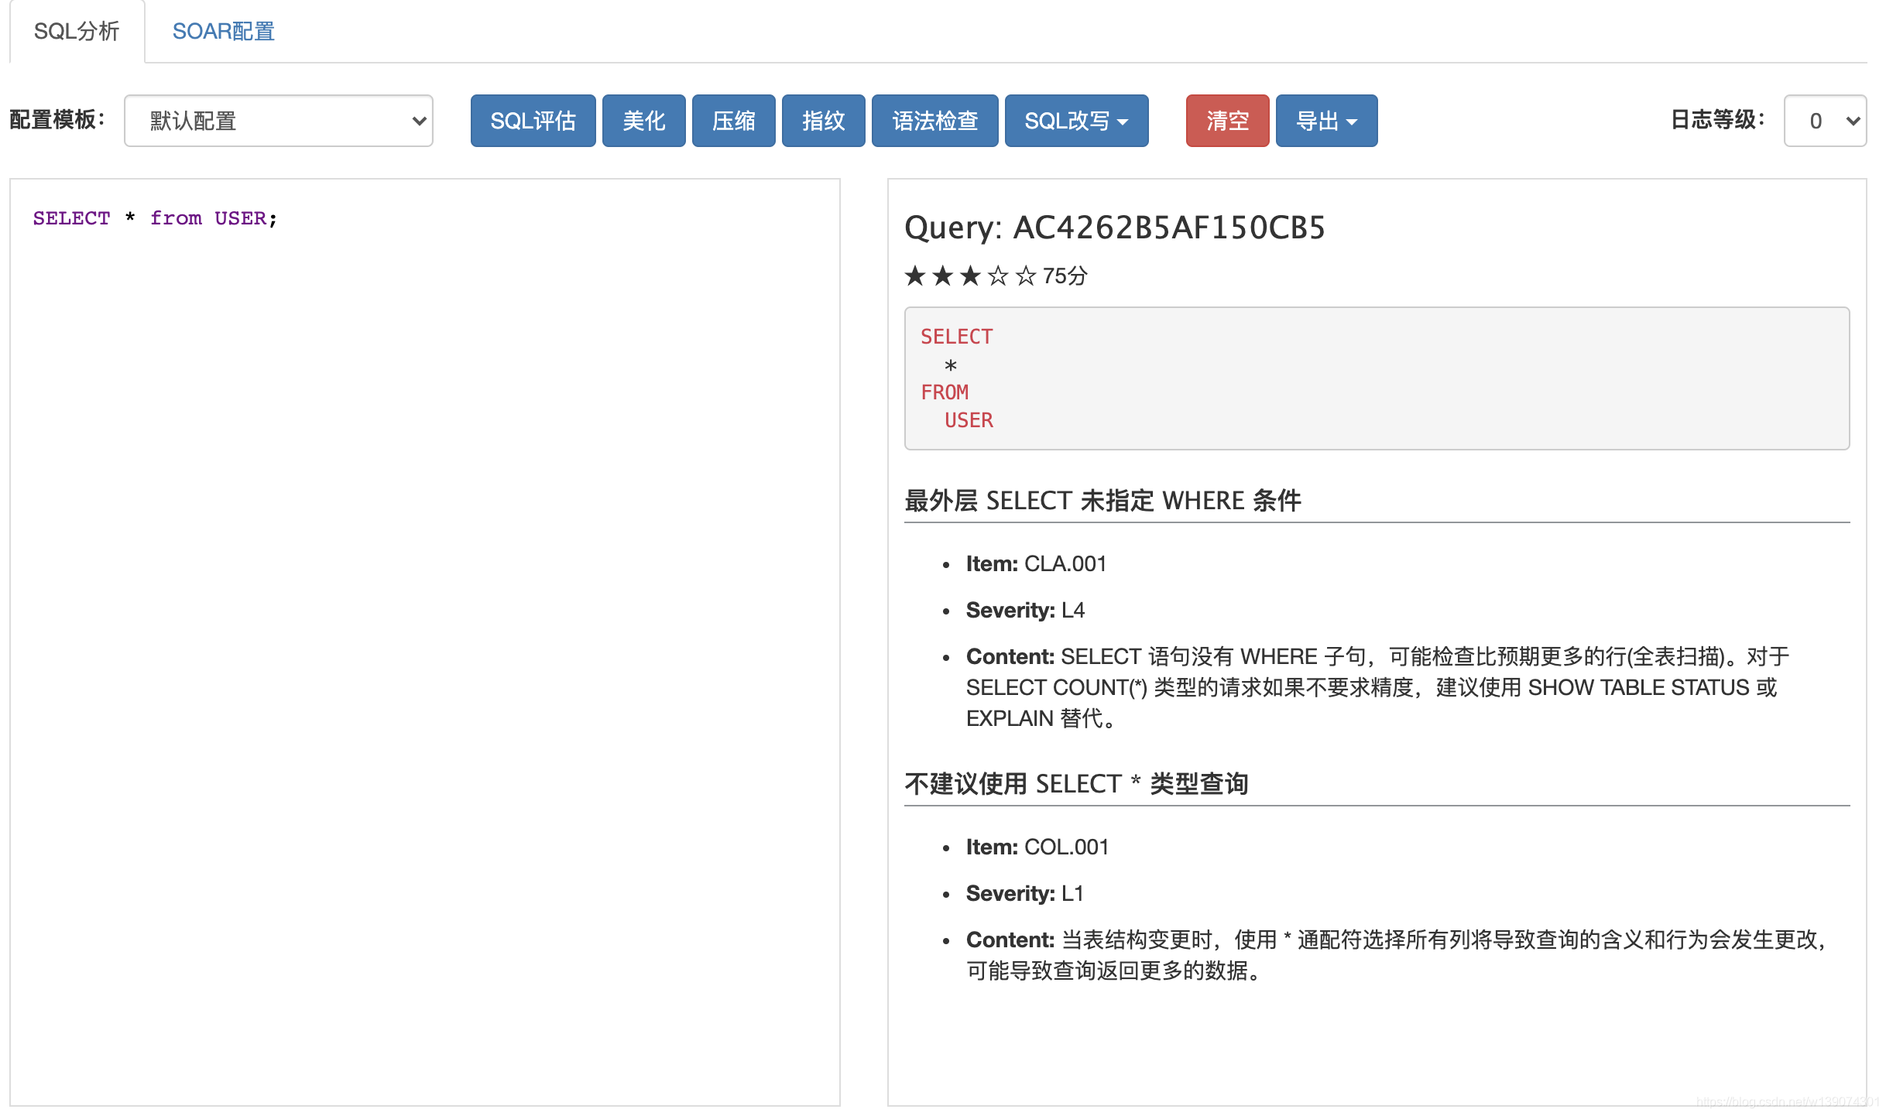Click the third filled rating star
The width and height of the screenshot is (1886, 1116).
[970, 276]
